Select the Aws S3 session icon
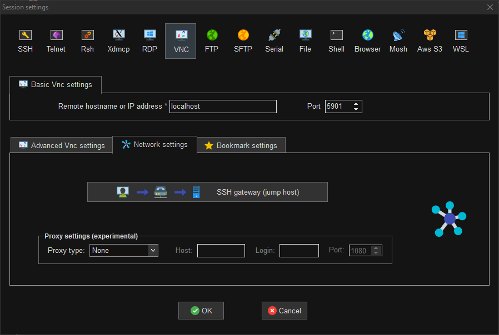Viewport: 499px width, 335px height. coord(430,41)
